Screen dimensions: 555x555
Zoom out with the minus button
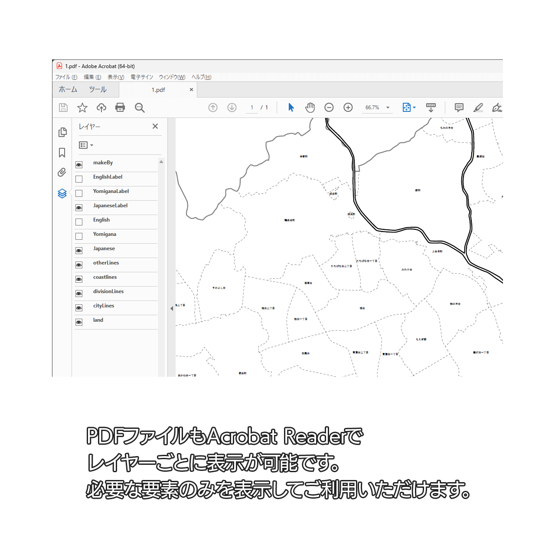pyautogui.click(x=329, y=108)
